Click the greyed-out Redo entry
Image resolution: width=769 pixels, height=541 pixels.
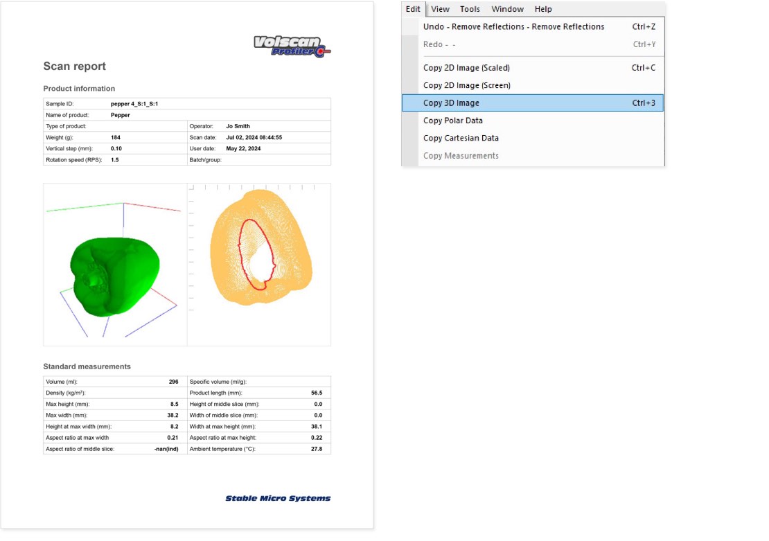[x=439, y=44]
